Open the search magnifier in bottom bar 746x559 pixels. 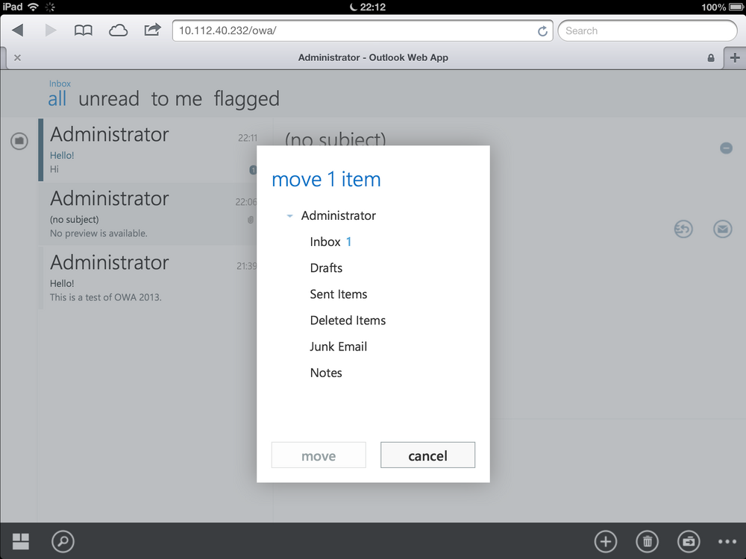click(63, 541)
